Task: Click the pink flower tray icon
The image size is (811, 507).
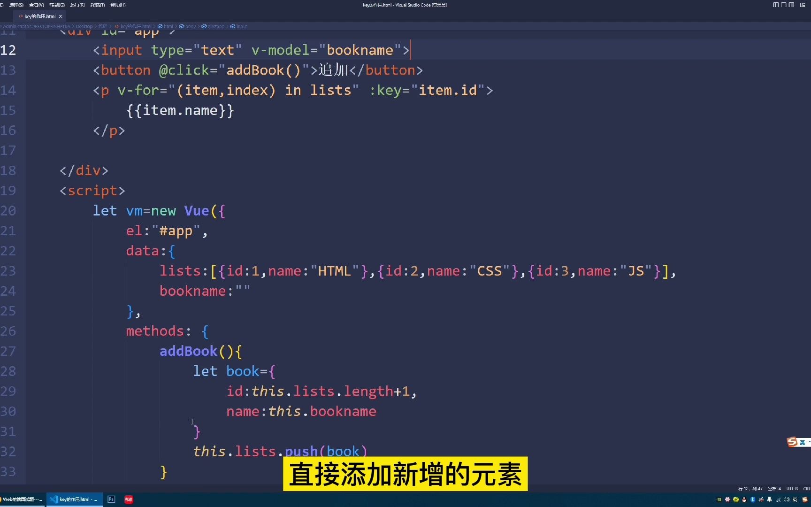Action: pos(727,499)
